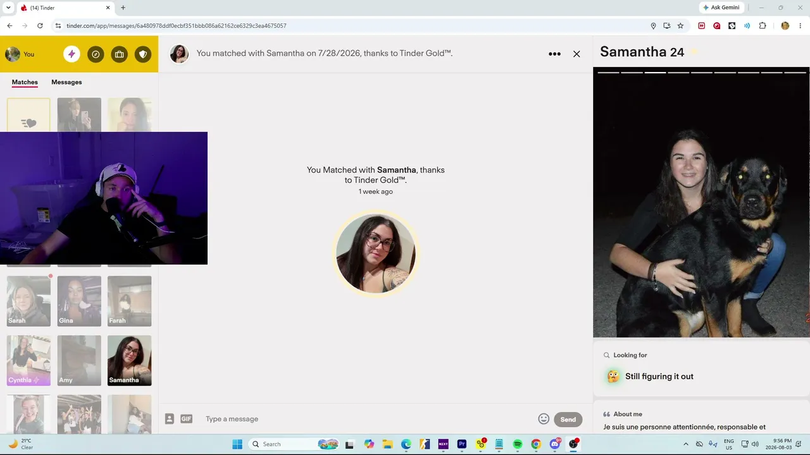Open the clock showing 9:56 PM
Image resolution: width=810 pixels, height=455 pixels.
(x=778, y=444)
